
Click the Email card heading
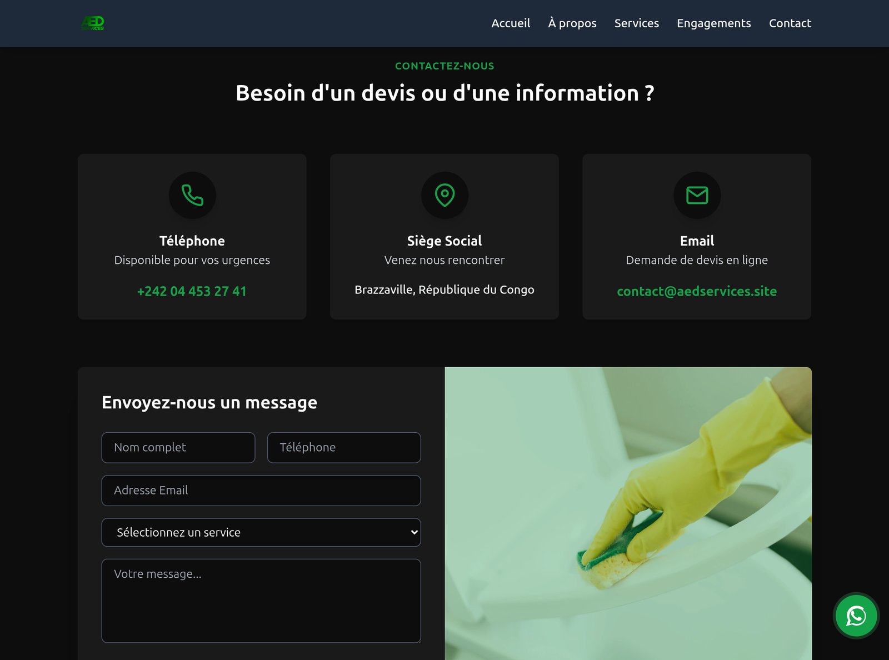click(x=697, y=241)
